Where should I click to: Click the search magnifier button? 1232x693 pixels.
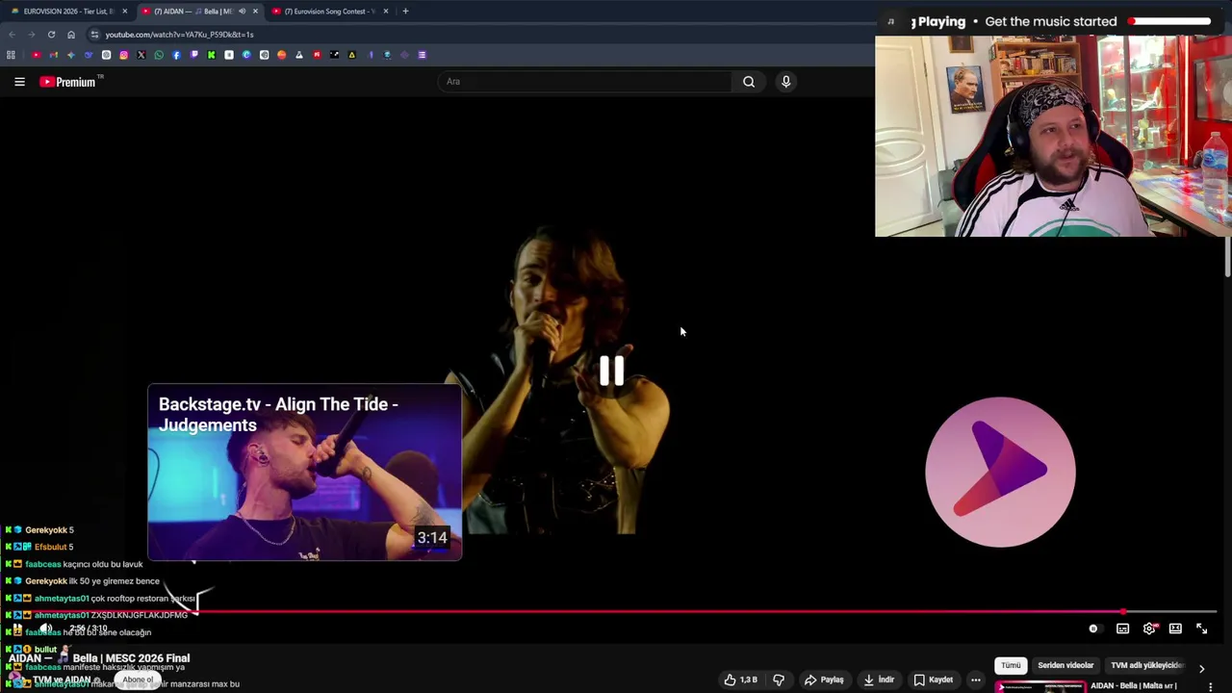click(749, 82)
